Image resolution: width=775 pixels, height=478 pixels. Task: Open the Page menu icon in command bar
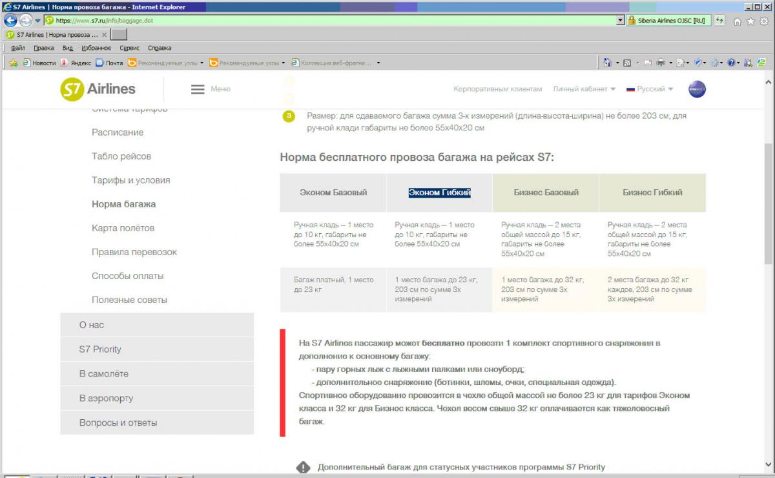point(682,63)
